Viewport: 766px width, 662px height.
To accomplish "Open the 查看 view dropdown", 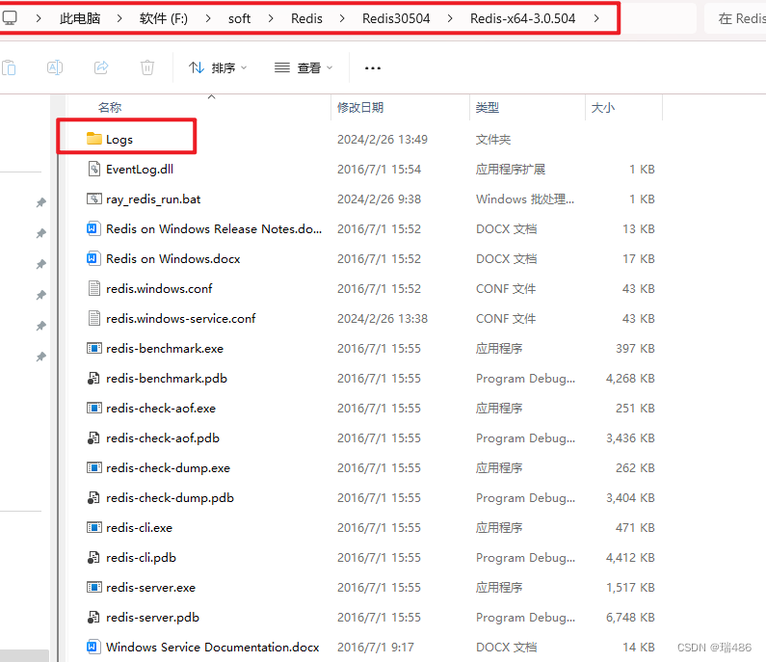I will pos(304,67).
